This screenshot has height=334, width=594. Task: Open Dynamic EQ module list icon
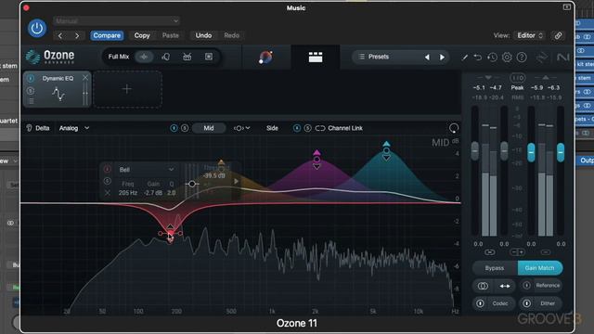[31, 101]
